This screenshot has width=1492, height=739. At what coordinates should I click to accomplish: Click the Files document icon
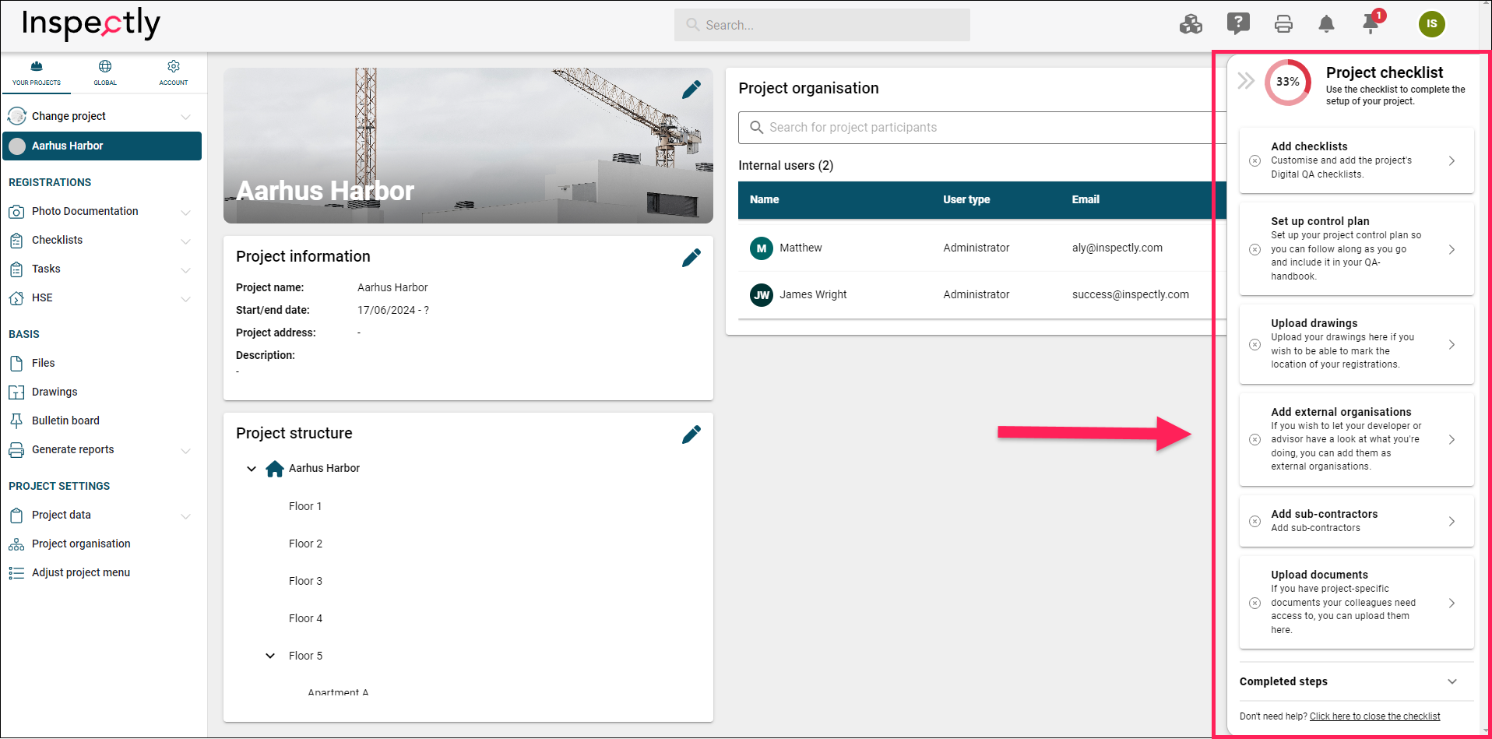pos(16,364)
